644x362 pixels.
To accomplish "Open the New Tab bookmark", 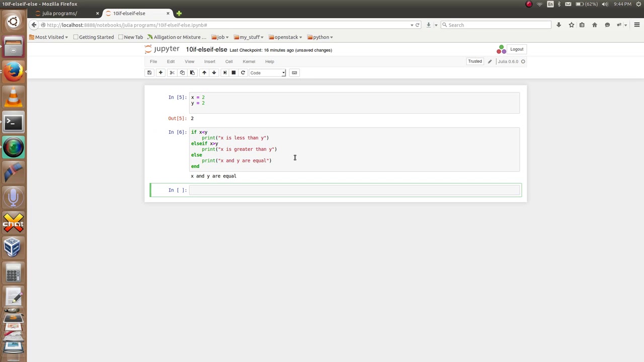I will [x=130, y=37].
